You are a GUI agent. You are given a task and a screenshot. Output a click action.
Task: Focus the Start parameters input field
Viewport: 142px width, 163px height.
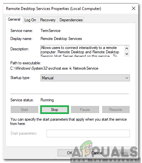(x=88, y=133)
